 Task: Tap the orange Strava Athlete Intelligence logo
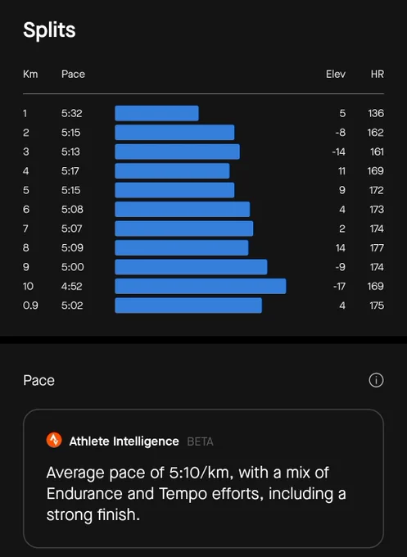point(54,440)
